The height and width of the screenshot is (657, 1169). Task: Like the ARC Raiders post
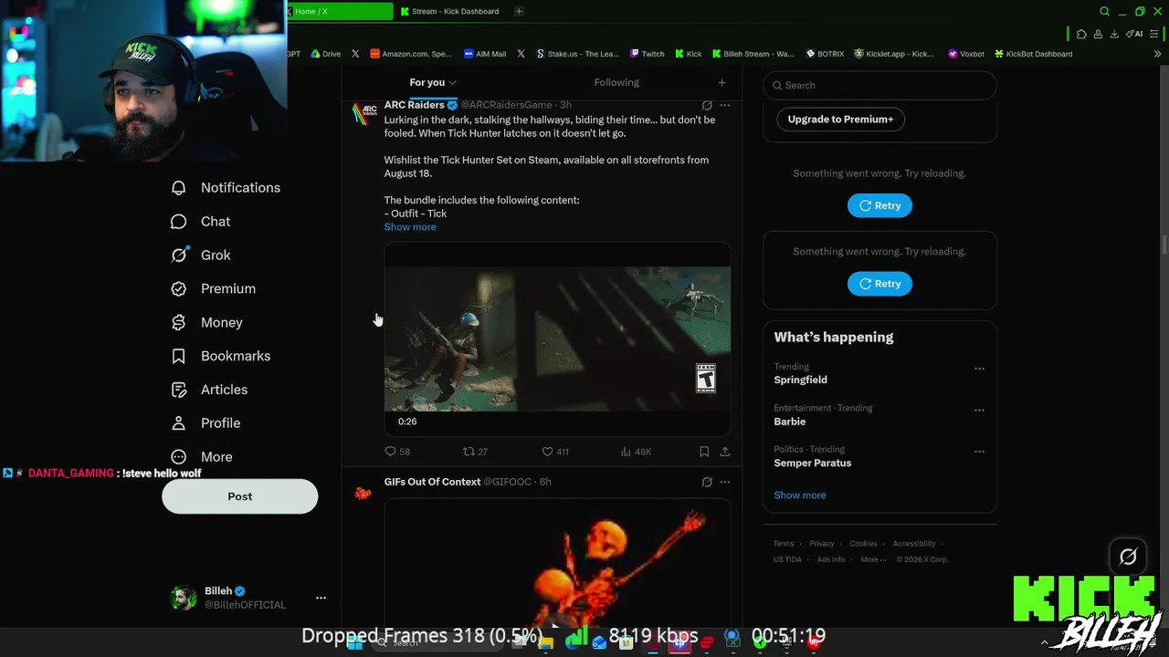pos(555,452)
